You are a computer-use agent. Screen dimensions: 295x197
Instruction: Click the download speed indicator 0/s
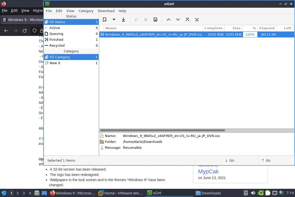coord(230,161)
